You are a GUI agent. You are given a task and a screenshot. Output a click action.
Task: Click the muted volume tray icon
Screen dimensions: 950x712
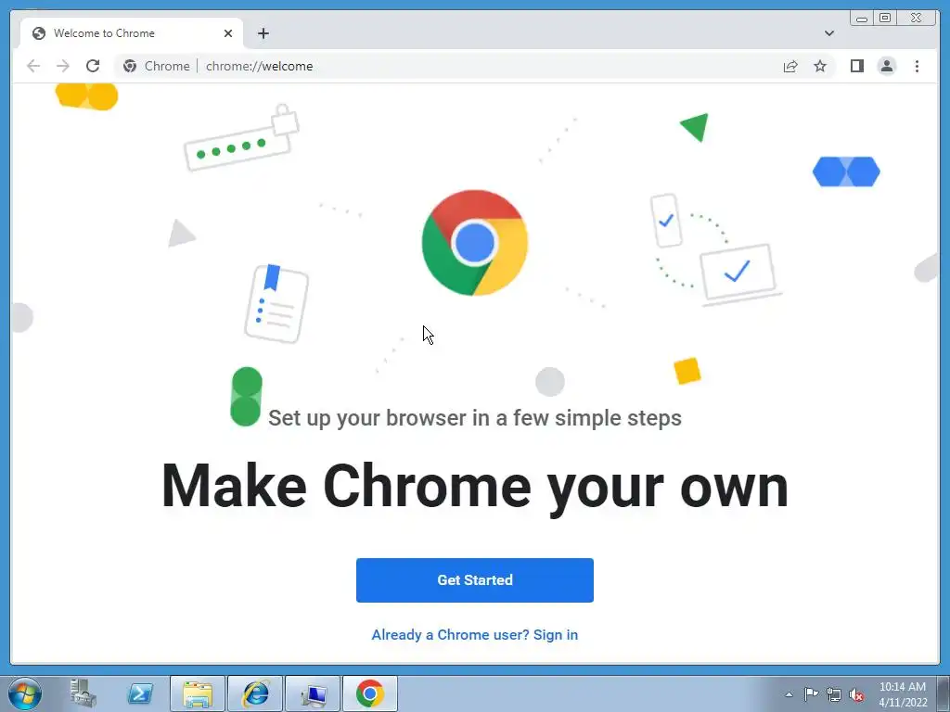[856, 694]
